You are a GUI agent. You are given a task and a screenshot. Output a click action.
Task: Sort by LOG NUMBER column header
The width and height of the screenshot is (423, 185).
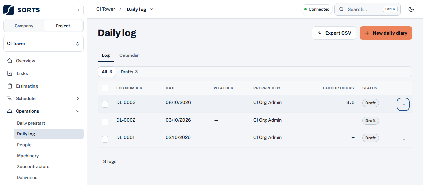(x=129, y=88)
